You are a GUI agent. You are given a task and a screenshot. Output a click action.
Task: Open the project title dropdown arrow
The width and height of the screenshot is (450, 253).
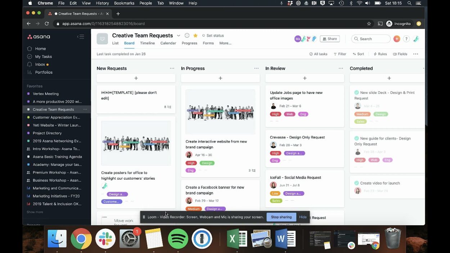pos(179,35)
